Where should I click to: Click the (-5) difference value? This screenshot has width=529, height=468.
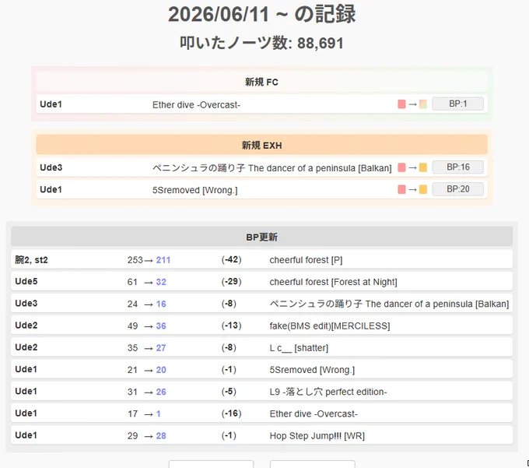pos(229,392)
